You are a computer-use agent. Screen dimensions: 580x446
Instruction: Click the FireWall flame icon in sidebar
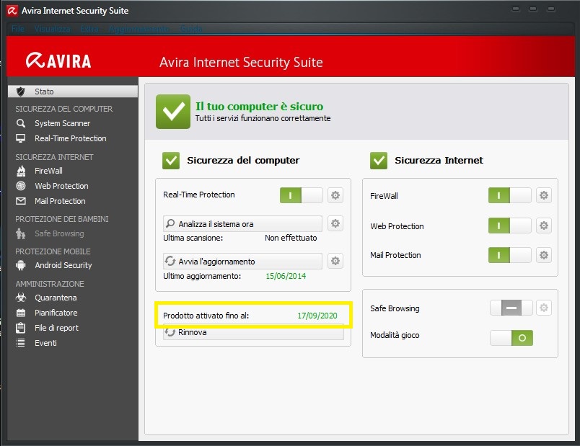click(x=21, y=171)
